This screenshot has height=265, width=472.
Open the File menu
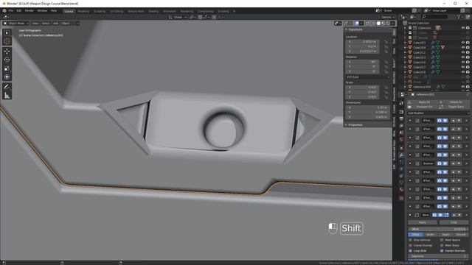click(x=11, y=11)
